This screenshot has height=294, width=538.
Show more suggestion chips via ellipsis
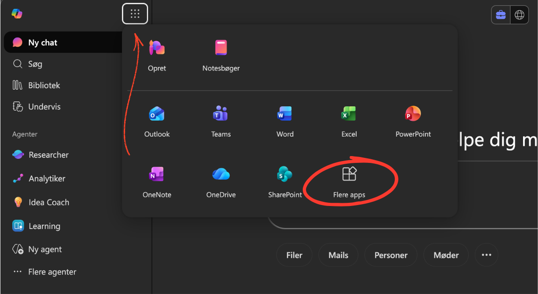point(486,255)
